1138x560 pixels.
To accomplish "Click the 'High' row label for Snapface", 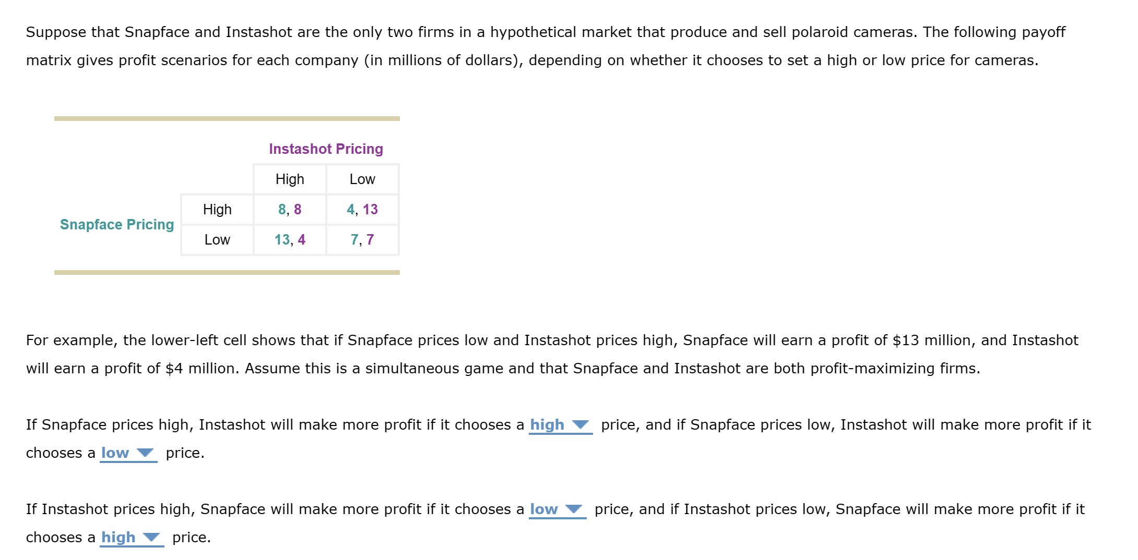I will coord(217,209).
